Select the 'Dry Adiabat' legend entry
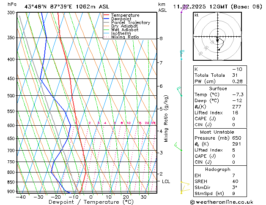 coord(124,26)
